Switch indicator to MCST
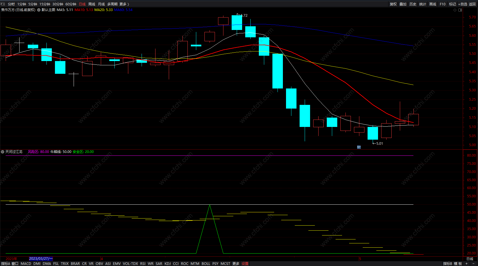The width and height of the screenshot is (478, 266). coord(225,263)
